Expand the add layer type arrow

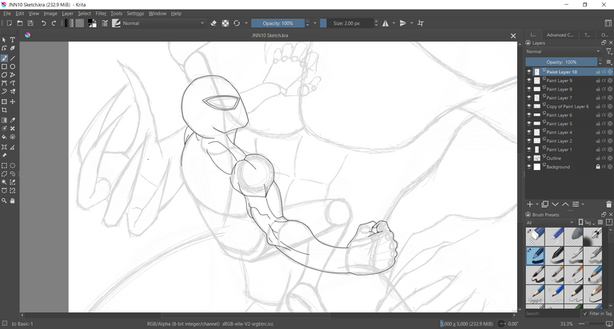click(x=537, y=204)
